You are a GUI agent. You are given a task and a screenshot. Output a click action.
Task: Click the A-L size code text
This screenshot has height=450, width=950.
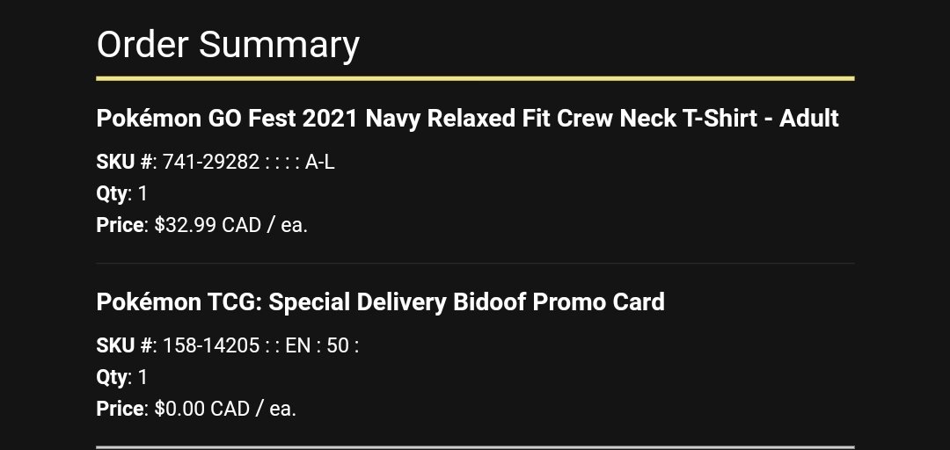coord(319,163)
